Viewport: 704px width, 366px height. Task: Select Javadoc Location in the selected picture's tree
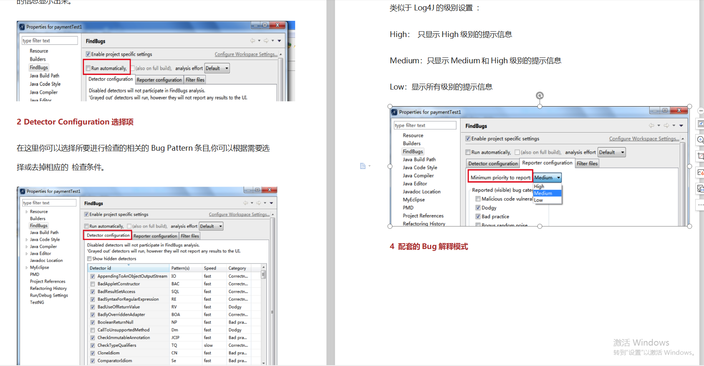pyautogui.click(x=421, y=192)
